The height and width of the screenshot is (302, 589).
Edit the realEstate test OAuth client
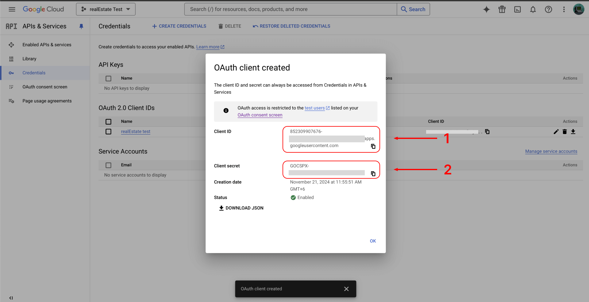tap(556, 132)
